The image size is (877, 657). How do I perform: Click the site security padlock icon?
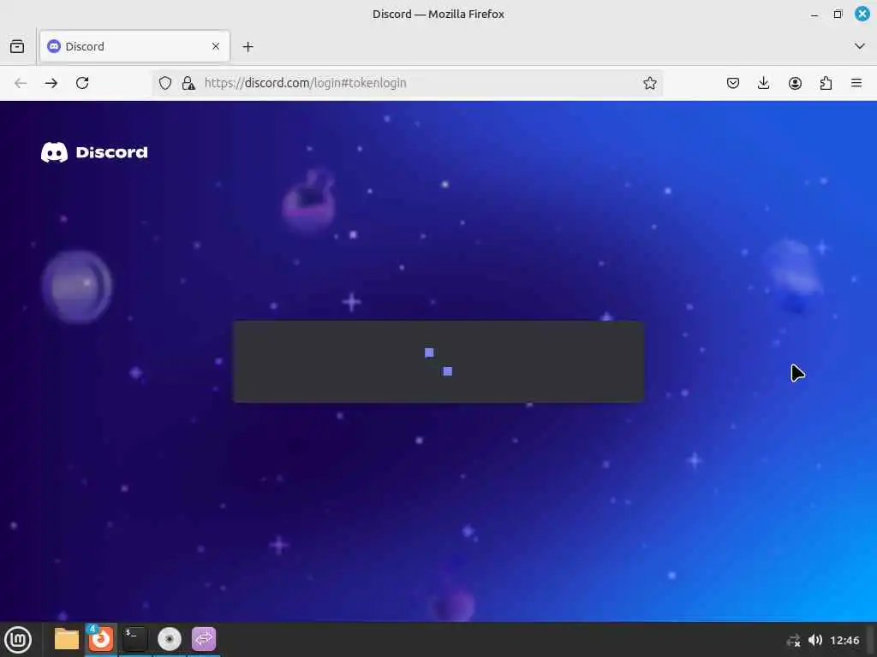[x=188, y=83]
